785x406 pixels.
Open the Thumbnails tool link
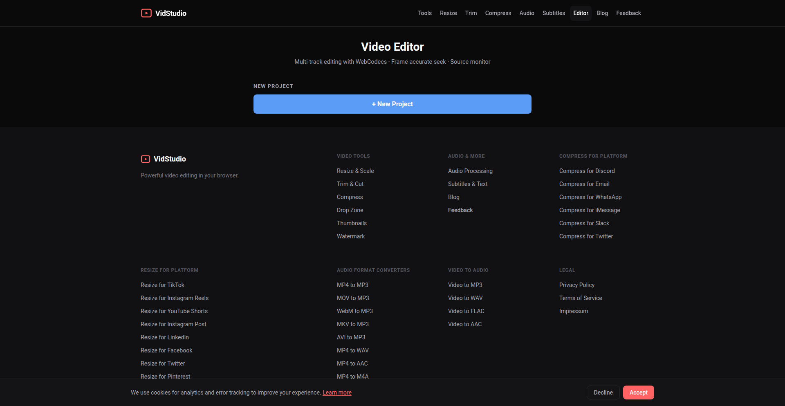352,223
